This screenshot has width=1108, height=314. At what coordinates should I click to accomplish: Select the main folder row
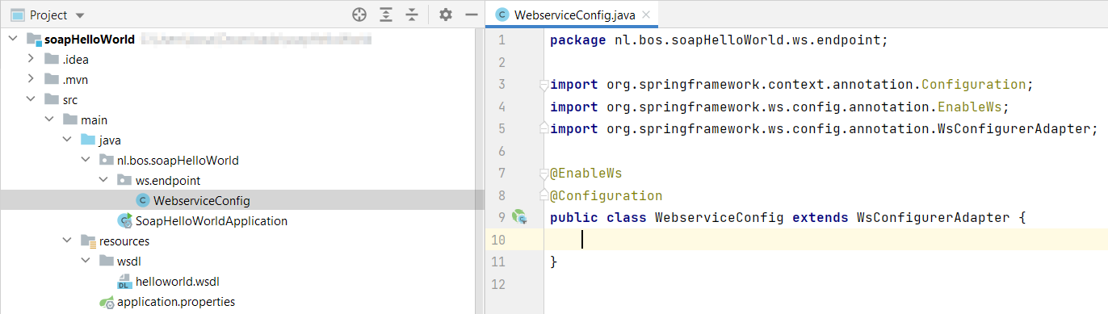[242, 119]
